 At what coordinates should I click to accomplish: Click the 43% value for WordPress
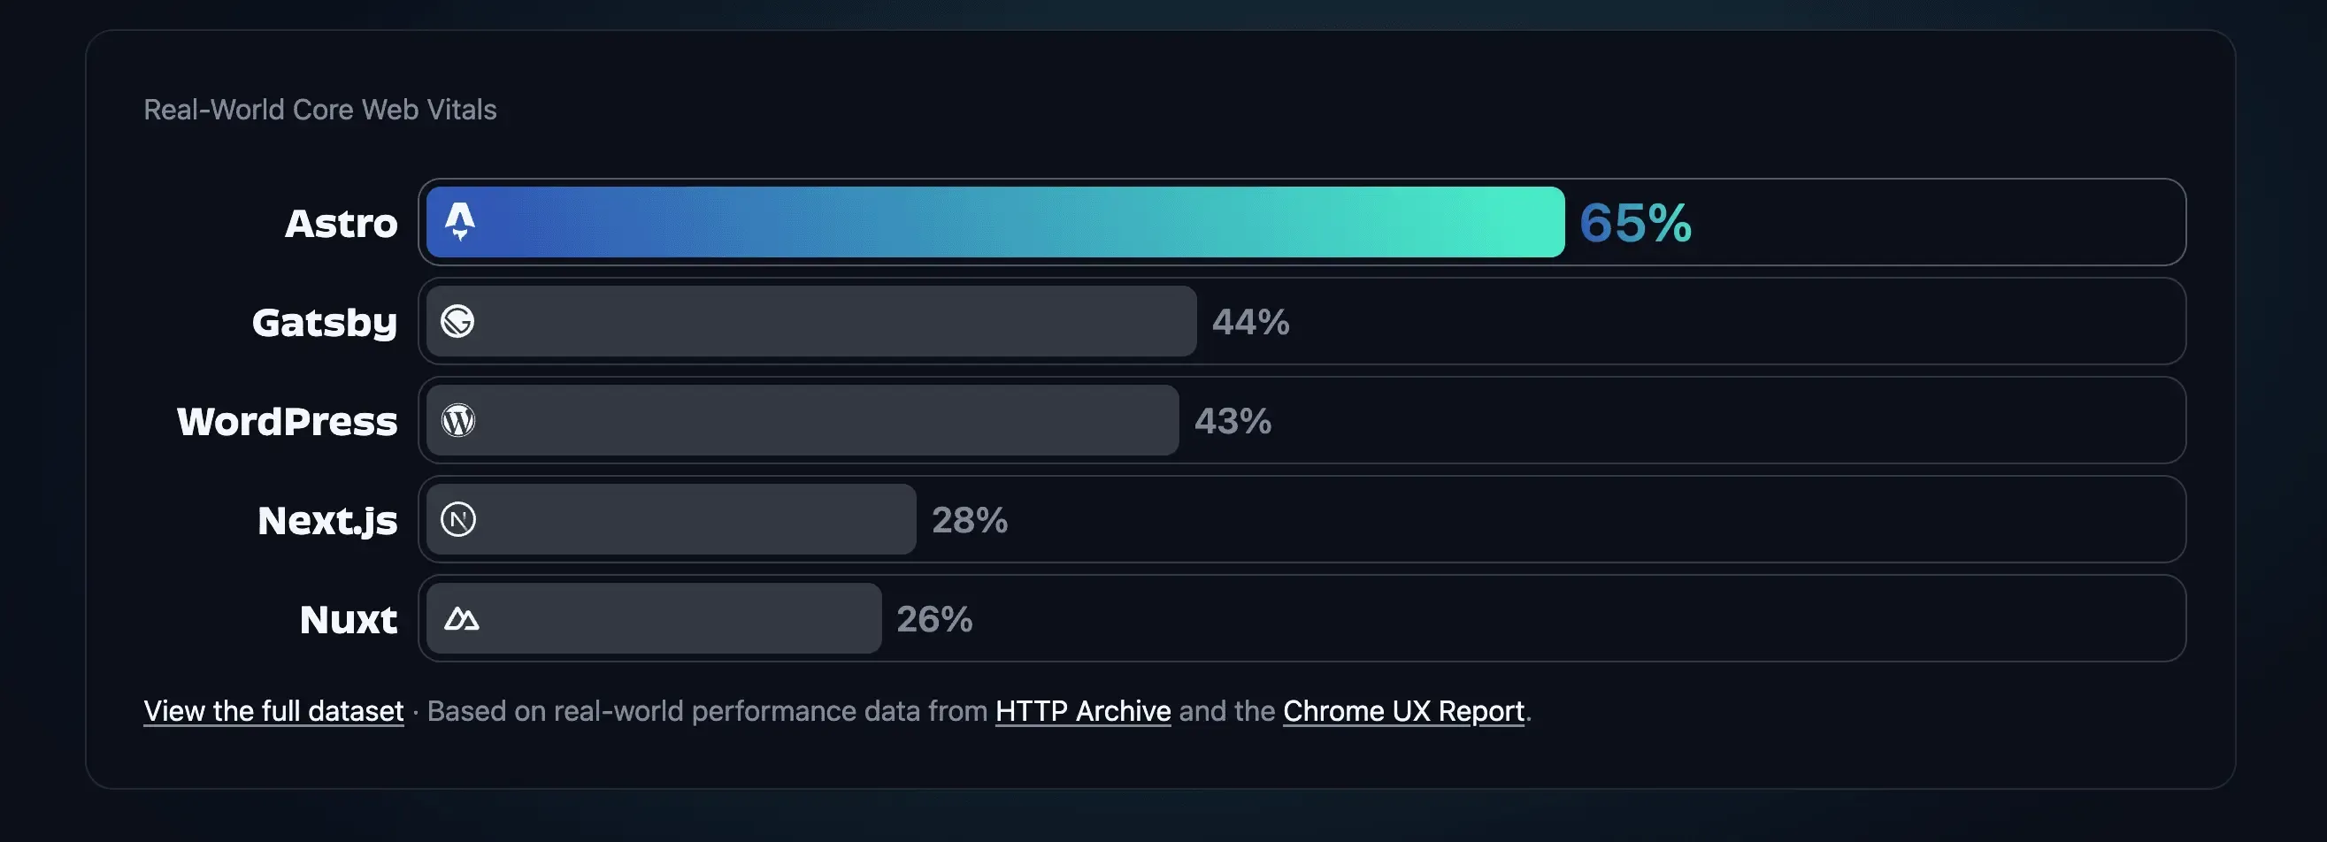tap(1233, 421)
